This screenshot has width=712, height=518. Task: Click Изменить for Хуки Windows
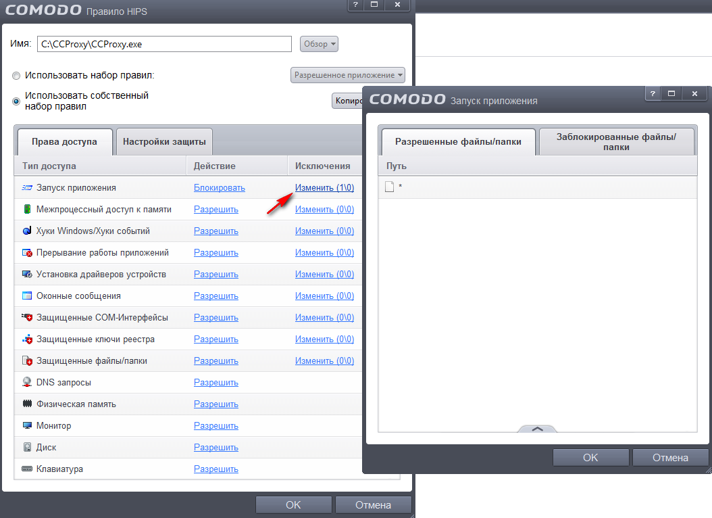click(325, 231)
